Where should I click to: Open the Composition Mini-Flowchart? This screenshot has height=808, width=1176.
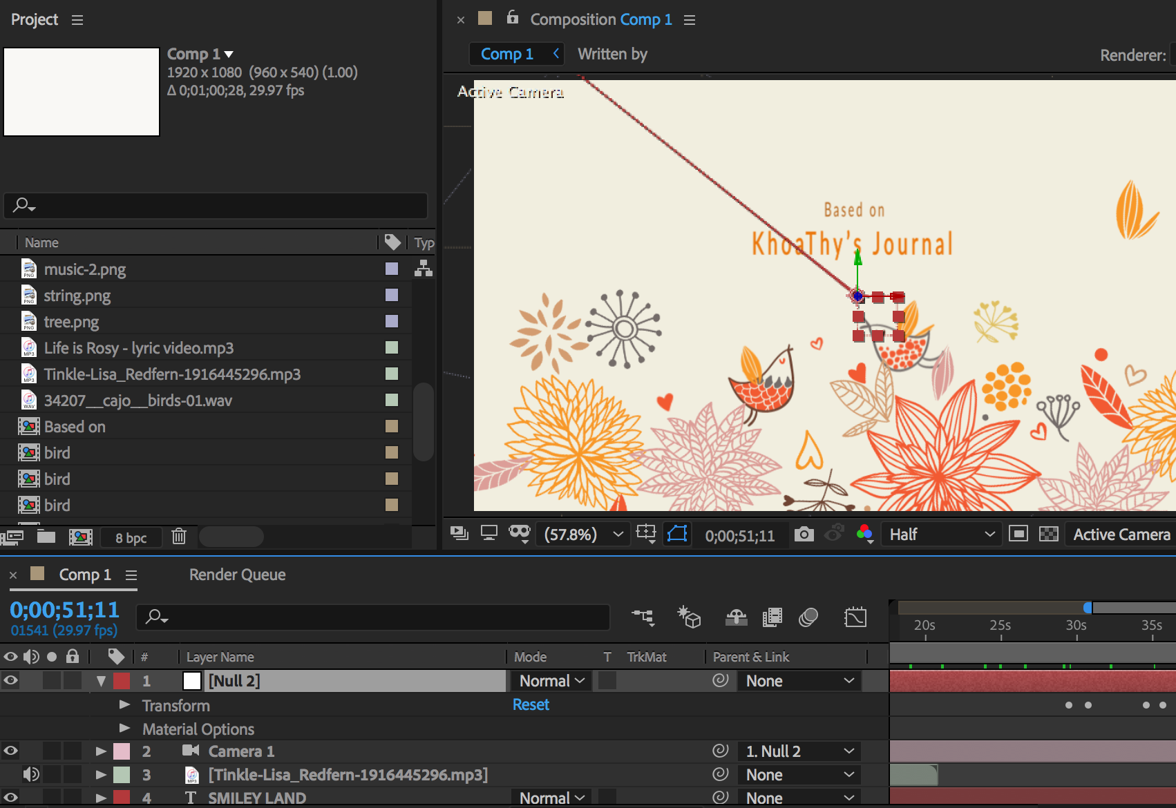click(643, 617)
